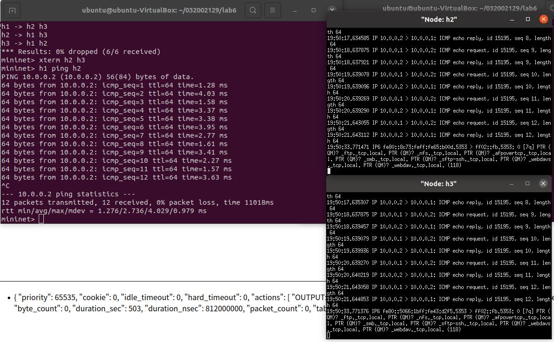Viewport: 554px width, 342px height.
Task: Click the 19:50:19.639936 echo reply in h3 window
Action: coord(439,254)
